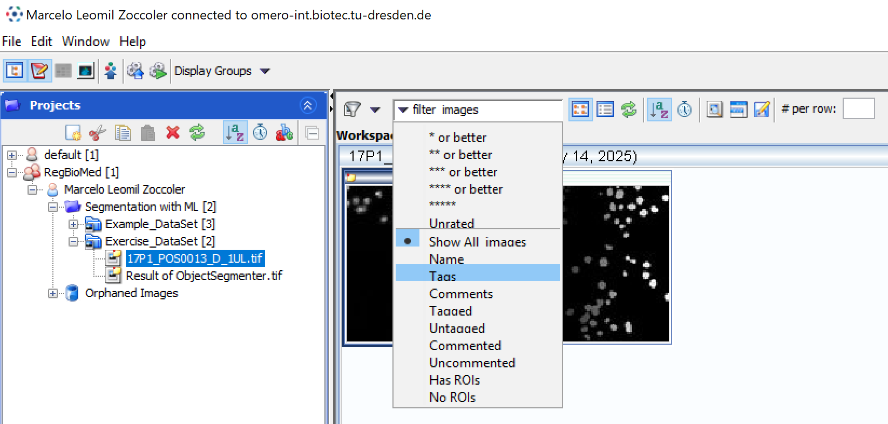Click the upload script gears icon
This screenshot has width=888, height=424.
(x=135, y=71)
